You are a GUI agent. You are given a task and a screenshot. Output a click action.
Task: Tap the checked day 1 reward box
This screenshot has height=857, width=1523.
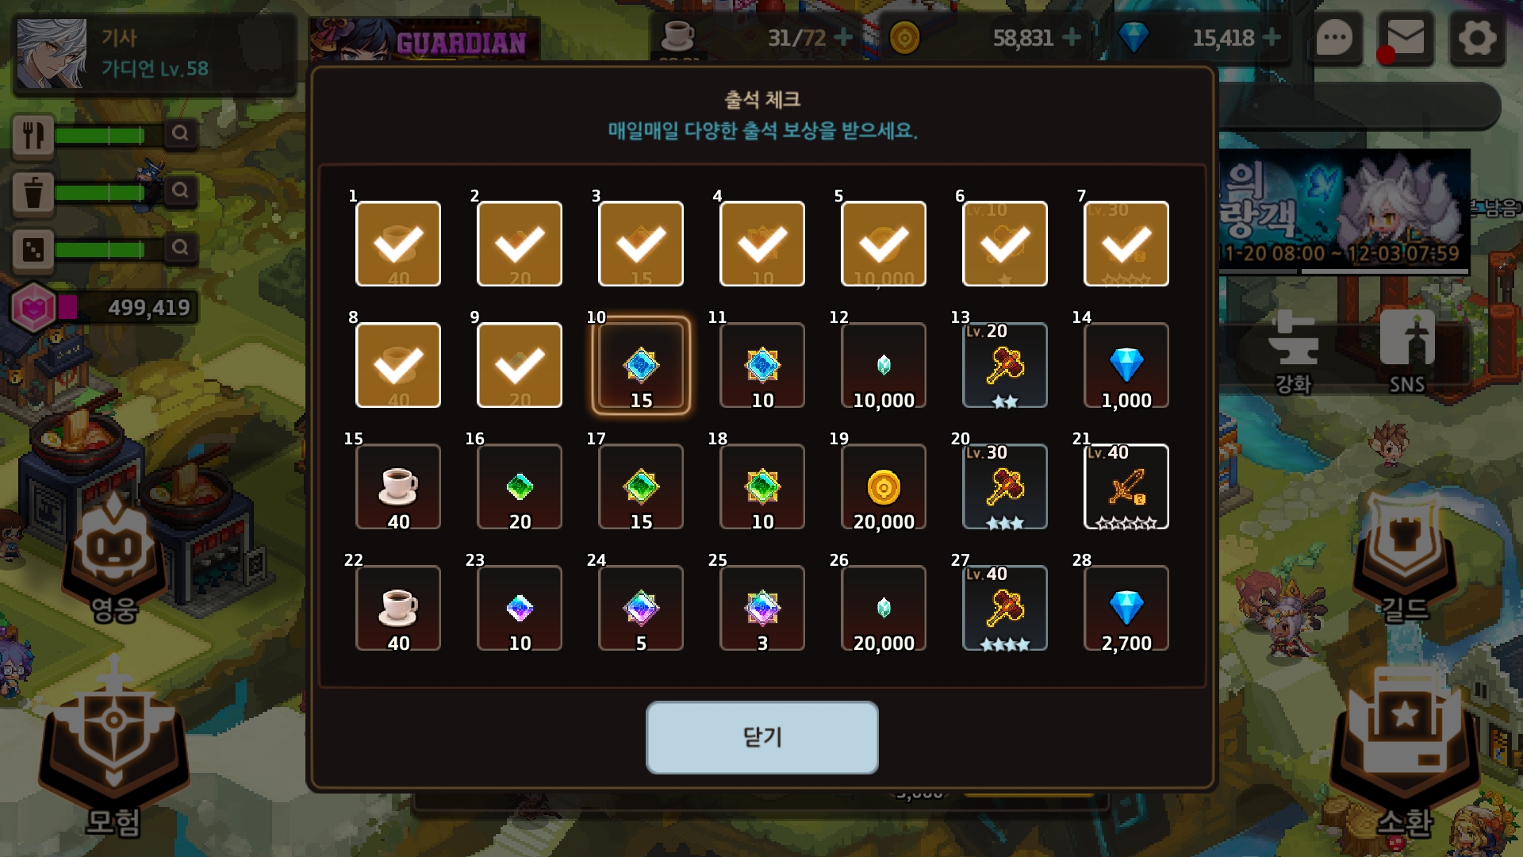(x=398, y=244)
